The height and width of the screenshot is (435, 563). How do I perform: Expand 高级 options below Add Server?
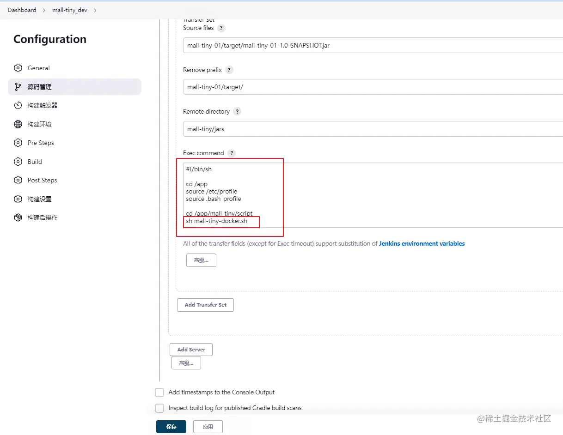186,363
